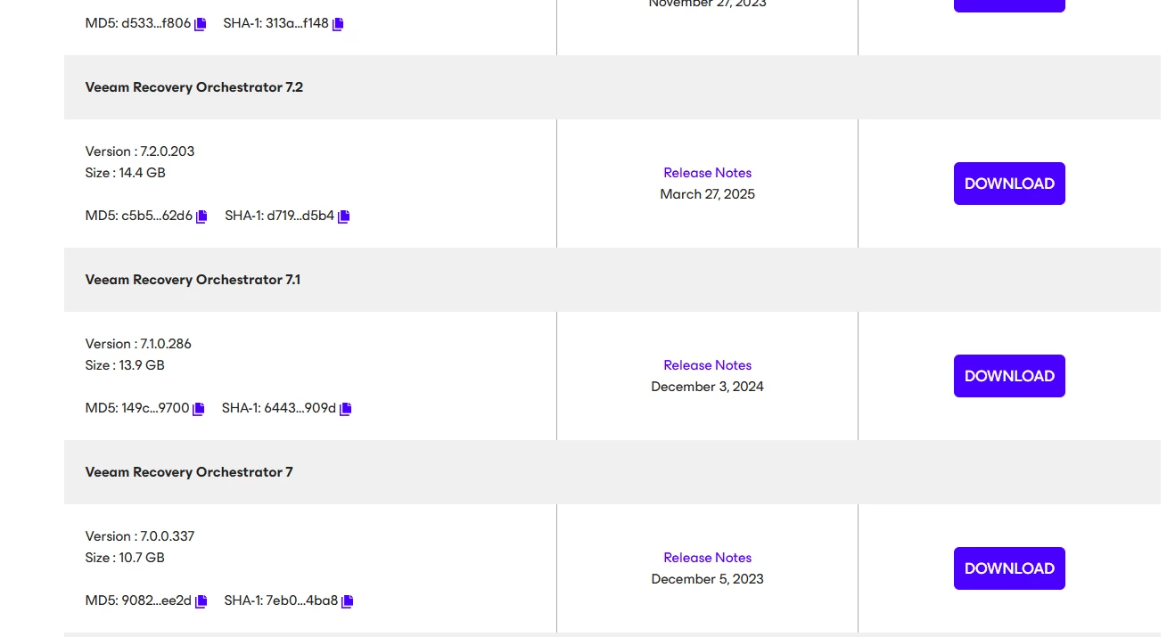Open Release Notes dated December 3, 2024

point(707,365)
